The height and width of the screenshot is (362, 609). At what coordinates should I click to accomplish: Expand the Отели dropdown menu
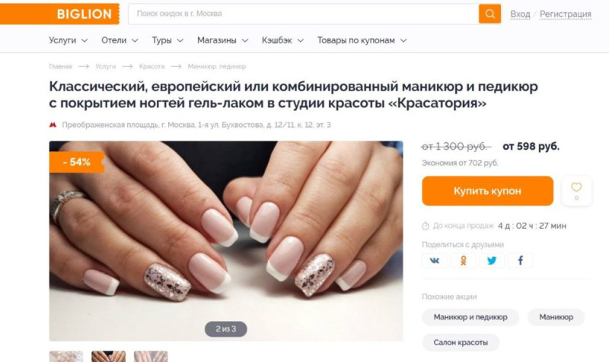tap(120, 40)
